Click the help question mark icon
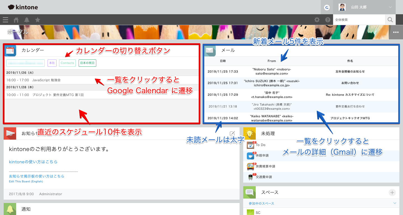This screenshot has width=403, height=215. click(328, 20)
